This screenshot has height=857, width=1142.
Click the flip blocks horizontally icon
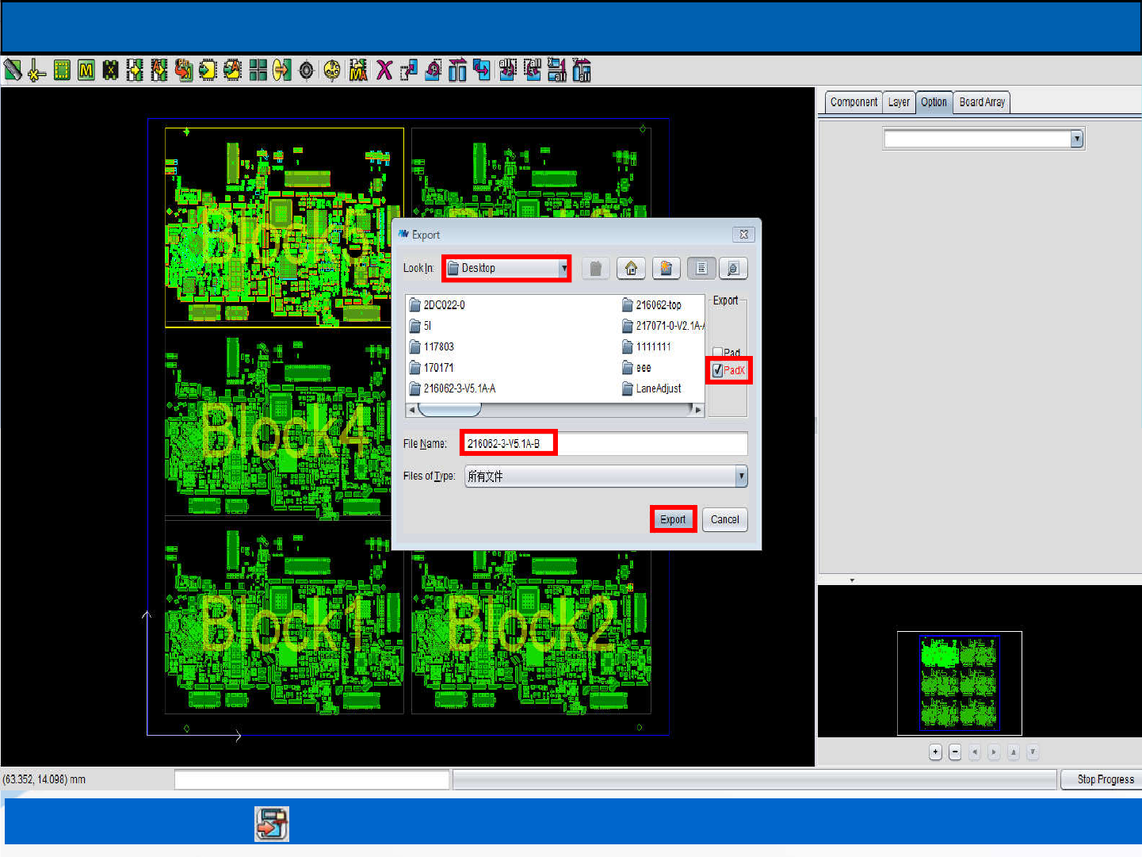coord(457,71)
